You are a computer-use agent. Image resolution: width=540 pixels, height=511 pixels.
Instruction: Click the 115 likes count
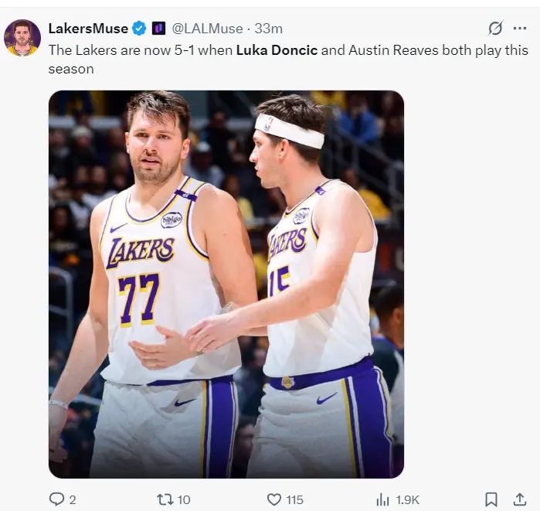294,500
